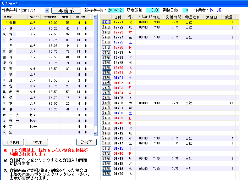The height and width of the screenshot is (180, 248).
Task: Click the 振替日 column header
Action: click(x=212, y=17)
